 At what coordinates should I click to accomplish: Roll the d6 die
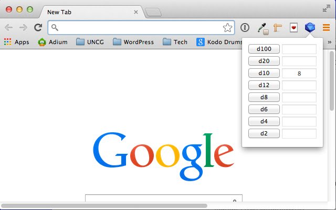point(264,109)
